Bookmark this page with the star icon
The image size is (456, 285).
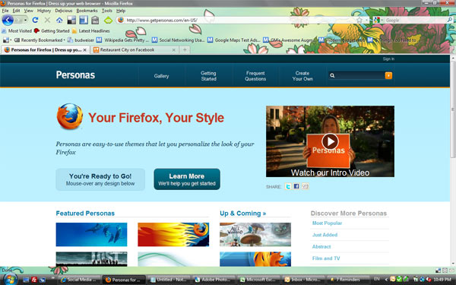click(x=359, y=20)
